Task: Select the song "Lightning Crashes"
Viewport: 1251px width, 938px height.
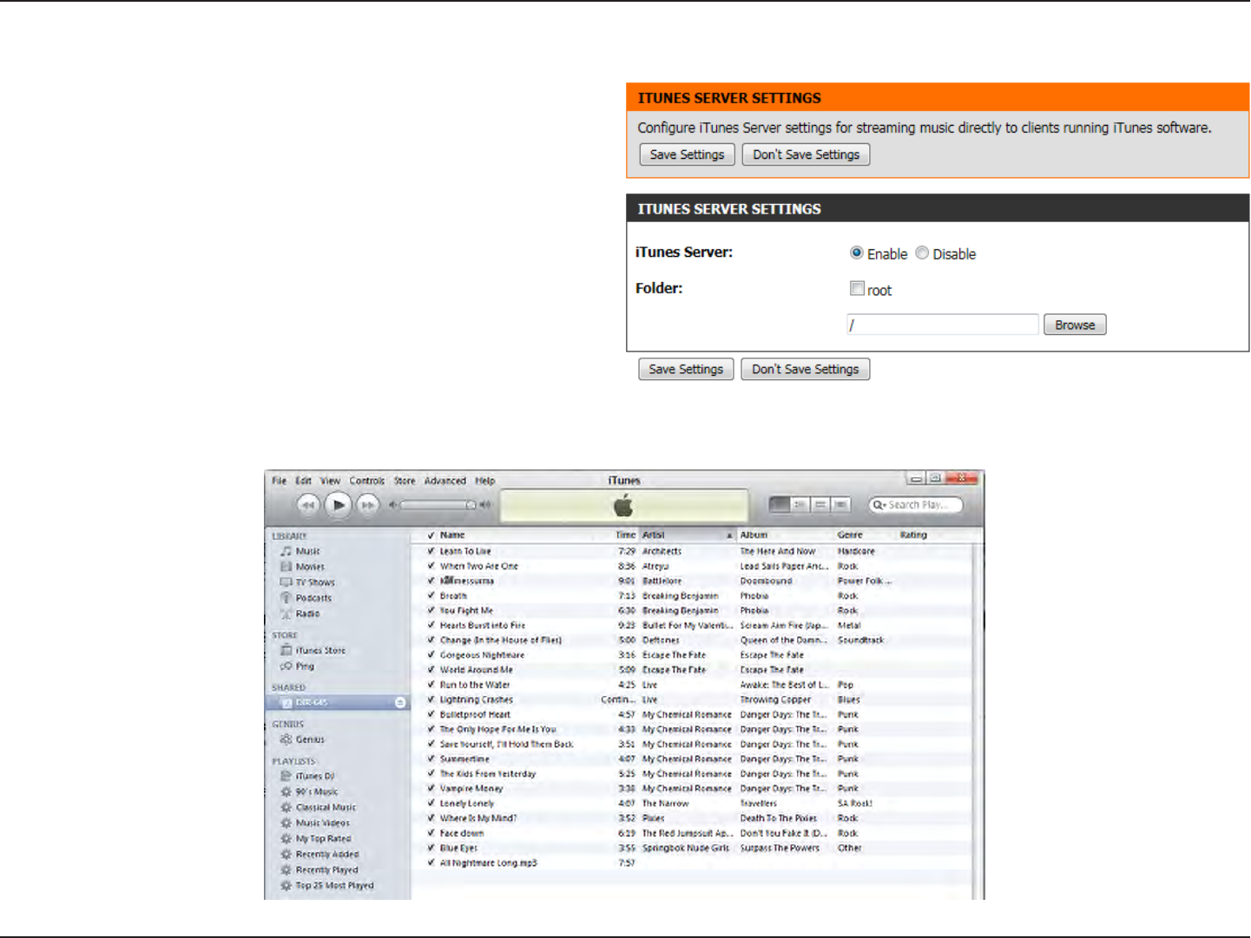Action: tap(477, 699)
